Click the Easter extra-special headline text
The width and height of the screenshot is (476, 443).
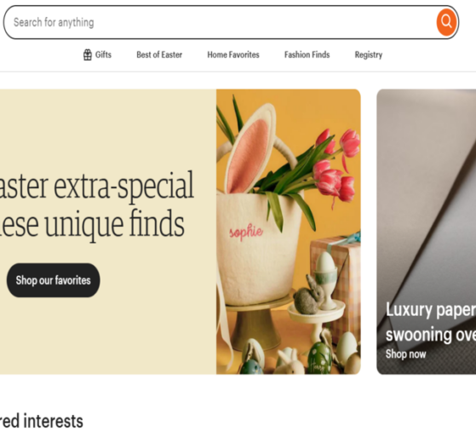tap(96, 205)
